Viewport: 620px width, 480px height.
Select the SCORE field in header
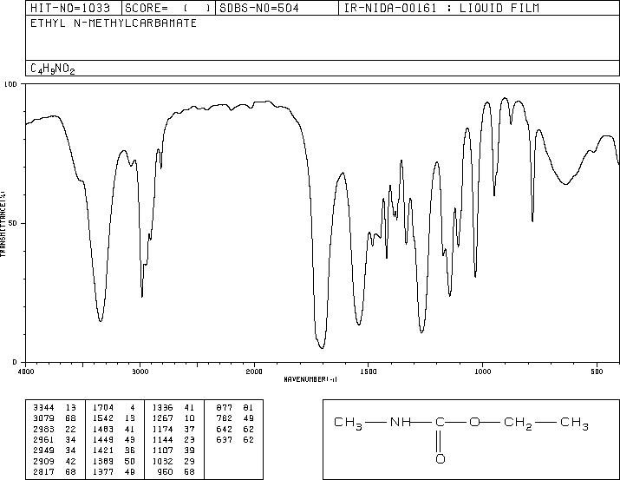[x=168, y=9]
